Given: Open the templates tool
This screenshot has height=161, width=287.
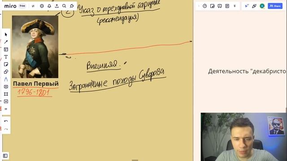Looking at the screenshot, I should (x=6, y=50).
